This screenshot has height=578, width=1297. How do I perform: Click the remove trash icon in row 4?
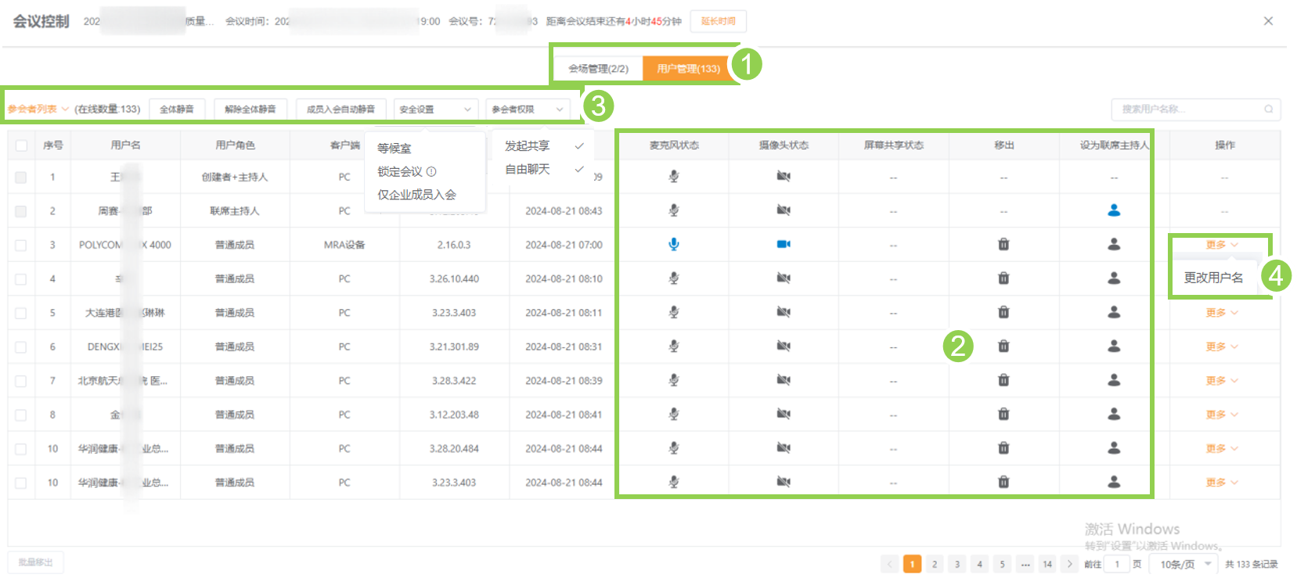coord(1003,278)
